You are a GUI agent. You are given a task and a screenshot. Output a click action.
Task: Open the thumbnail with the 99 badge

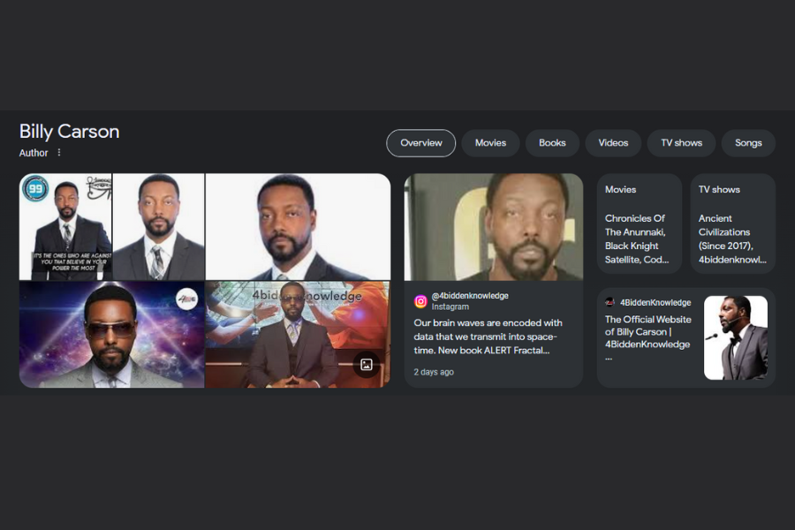click(65, 227)
